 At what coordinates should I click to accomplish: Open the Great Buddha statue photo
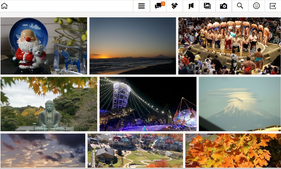click(49, 104)
